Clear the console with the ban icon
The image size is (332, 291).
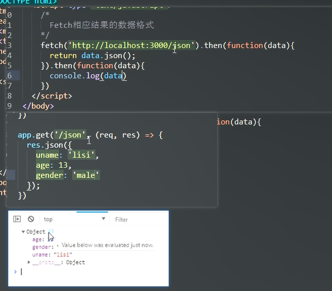coord(31,219)
